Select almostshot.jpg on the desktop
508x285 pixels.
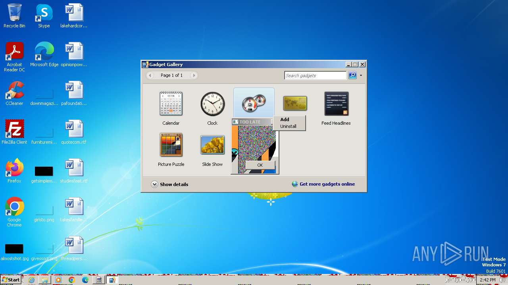tap(14, 249)
